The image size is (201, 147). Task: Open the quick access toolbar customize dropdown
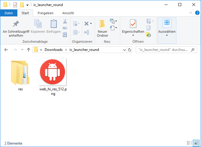[x=27, y=5]
